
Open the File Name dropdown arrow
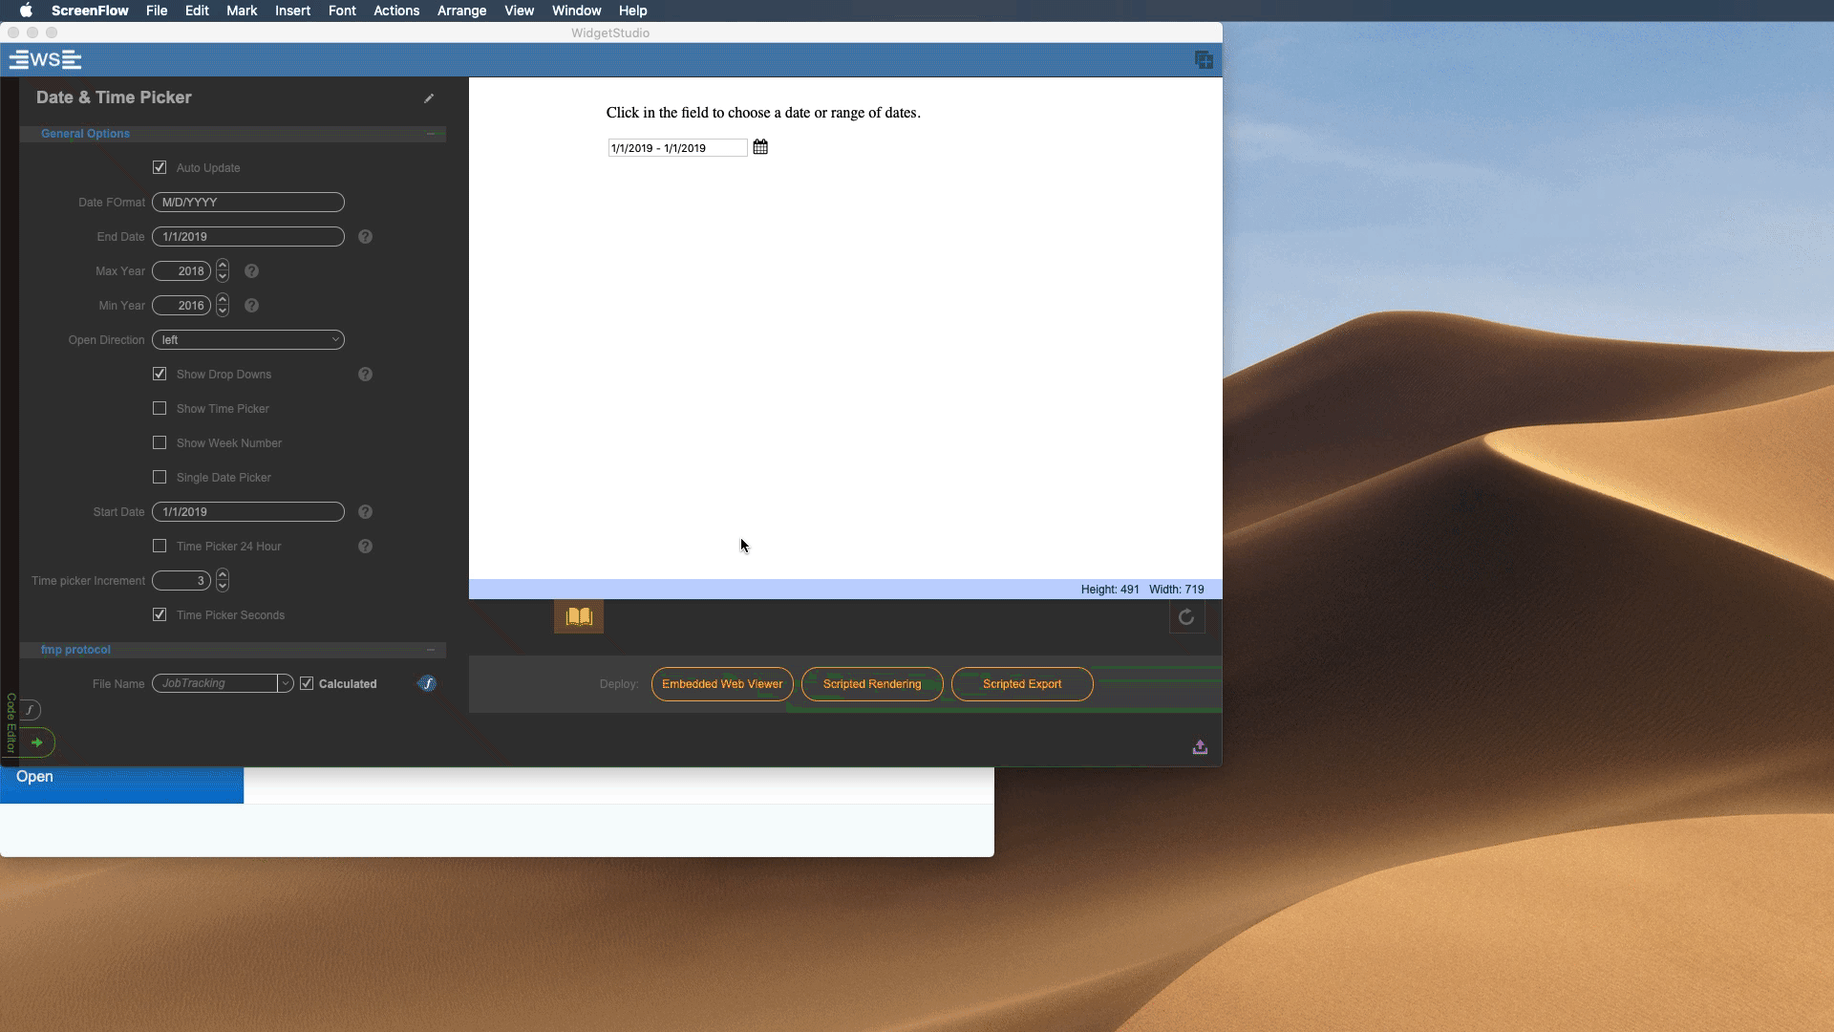point(285,683)
